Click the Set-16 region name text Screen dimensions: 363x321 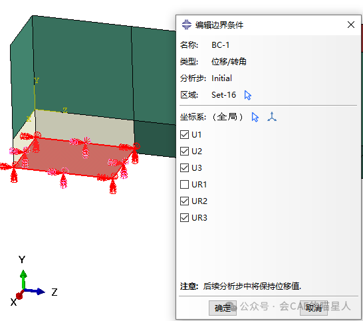223,95
